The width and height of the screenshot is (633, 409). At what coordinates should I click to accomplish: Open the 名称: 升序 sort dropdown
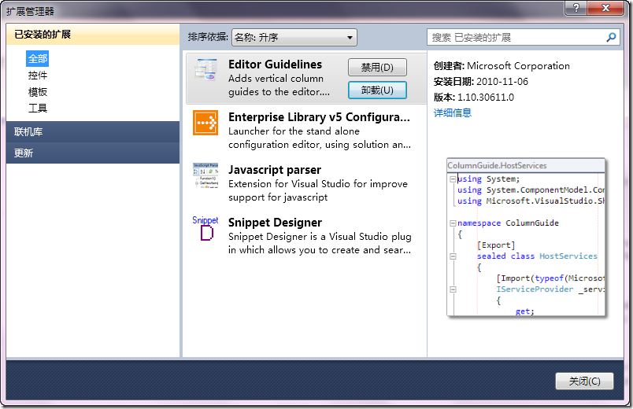tap(294, 37)
